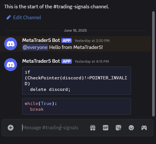This screenshot has width=156, height=144.
Task: Open the sticker picker icon
Action: [x=118, y=128]
